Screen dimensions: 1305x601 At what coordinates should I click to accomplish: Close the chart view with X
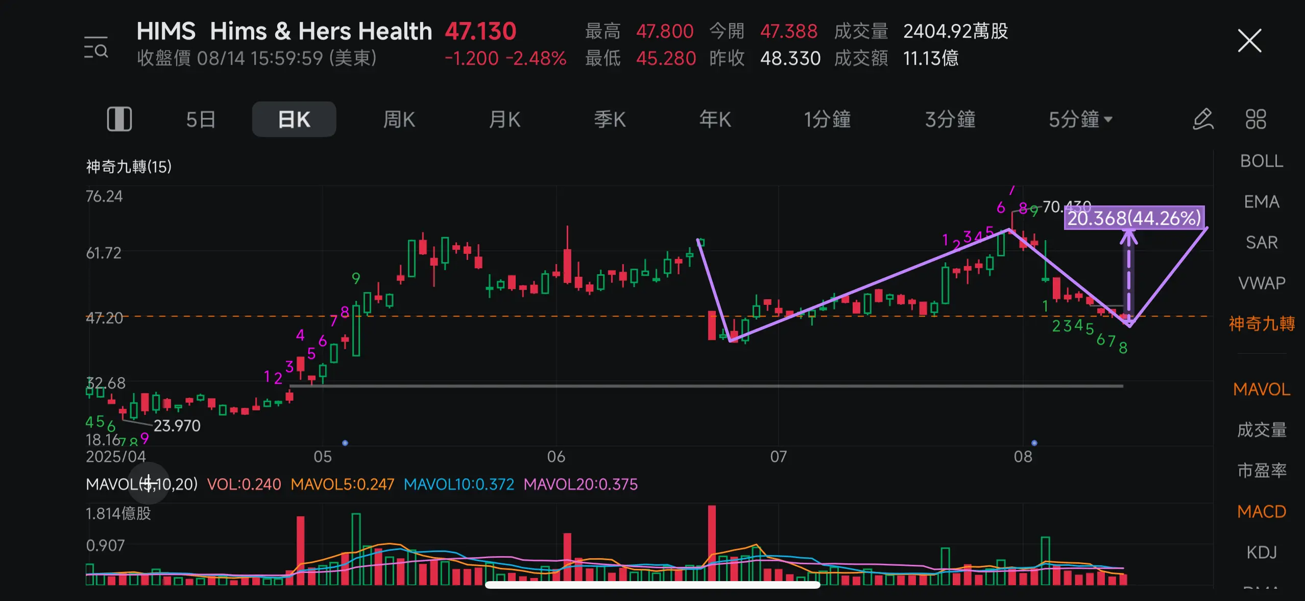pos(1249,41)
